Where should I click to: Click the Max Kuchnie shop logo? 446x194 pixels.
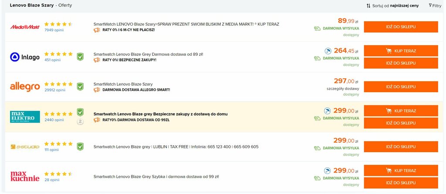pyautogui.click(x=25, y=177)
